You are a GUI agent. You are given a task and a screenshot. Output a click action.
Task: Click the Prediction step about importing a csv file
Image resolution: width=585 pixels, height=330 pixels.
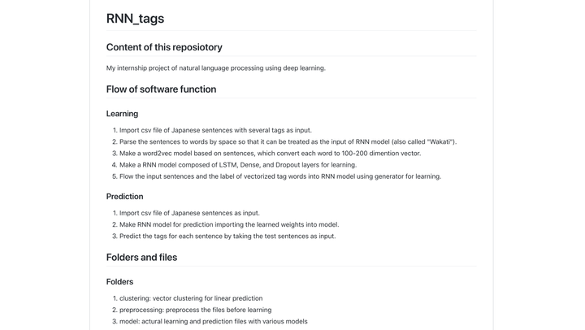pos(189,213)
